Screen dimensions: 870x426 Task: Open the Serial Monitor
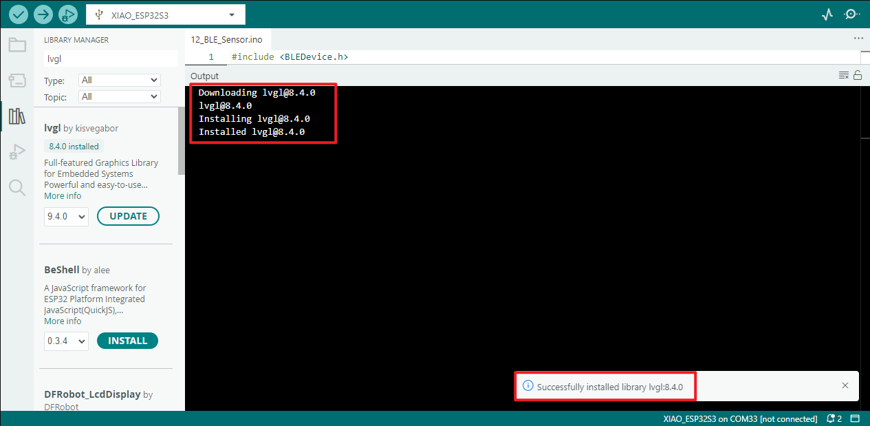852,14
